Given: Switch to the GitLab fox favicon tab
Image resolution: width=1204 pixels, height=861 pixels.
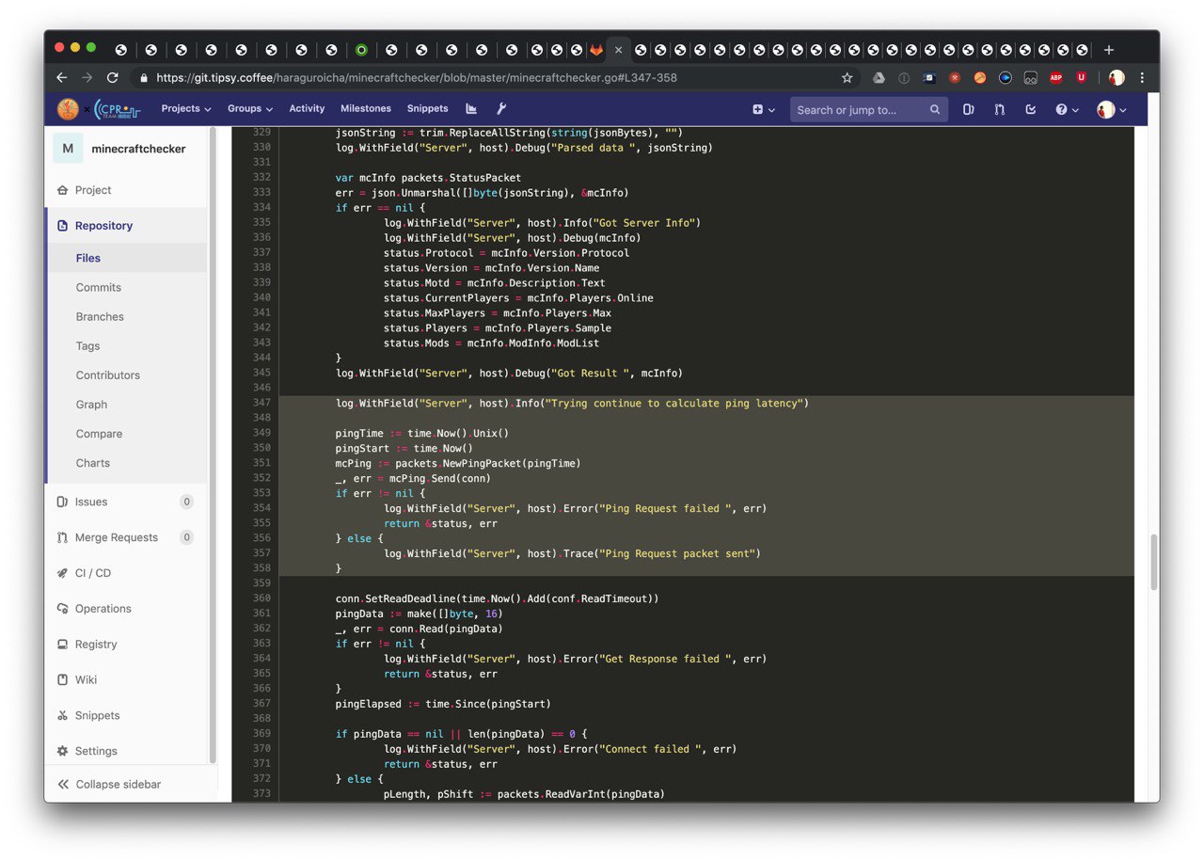Looking at the screenshot, I should [x=596, y=50].
